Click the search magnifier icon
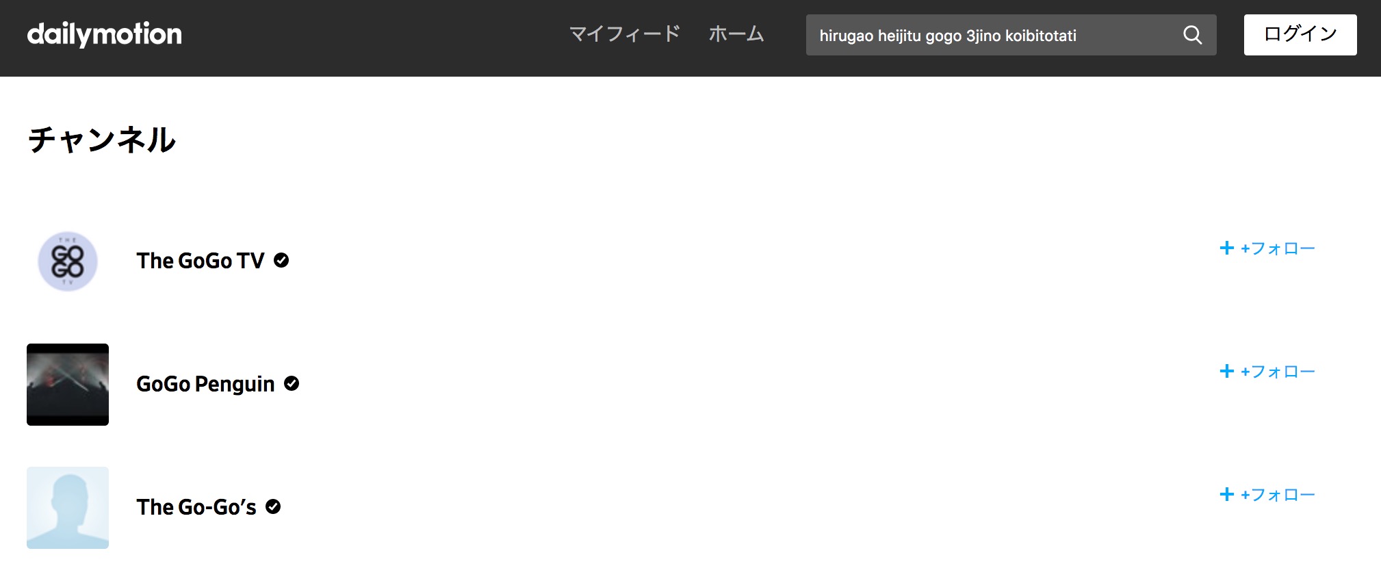 1192,35
